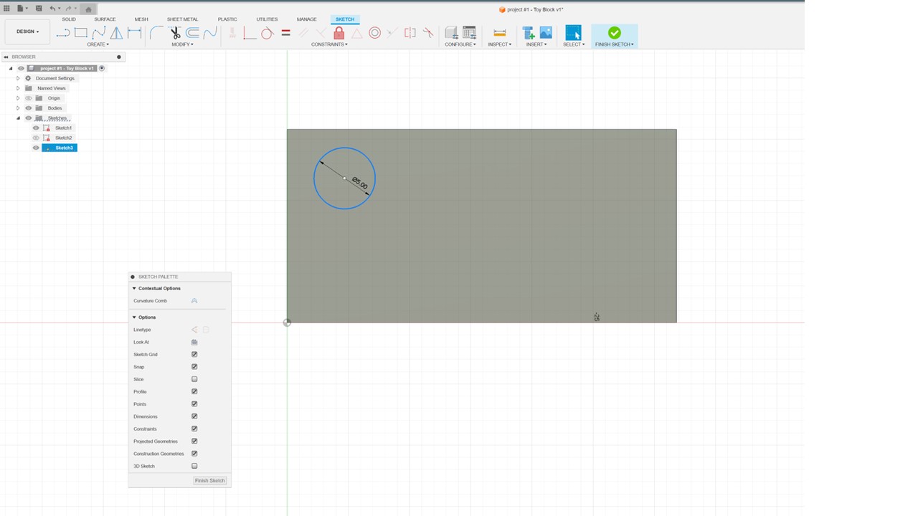918x516 pixels.
Task: Select the Mirror tool in Create
Action: 116,33
